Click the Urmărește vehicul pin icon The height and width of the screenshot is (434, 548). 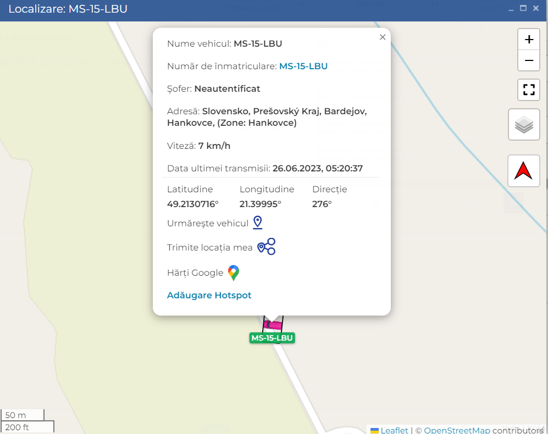(257, 222)
